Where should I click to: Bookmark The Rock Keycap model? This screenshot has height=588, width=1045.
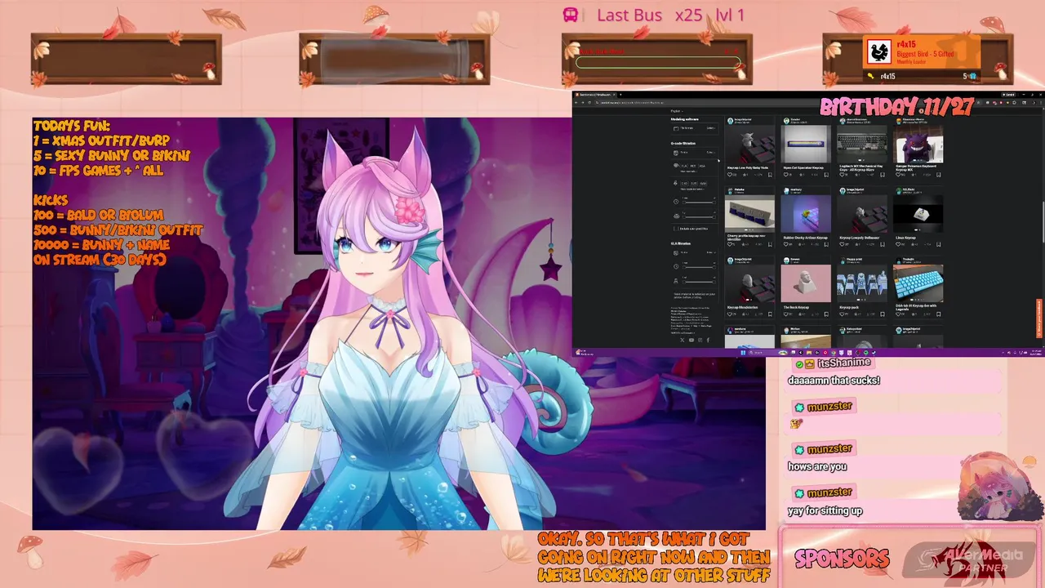(x=826, y=314)
